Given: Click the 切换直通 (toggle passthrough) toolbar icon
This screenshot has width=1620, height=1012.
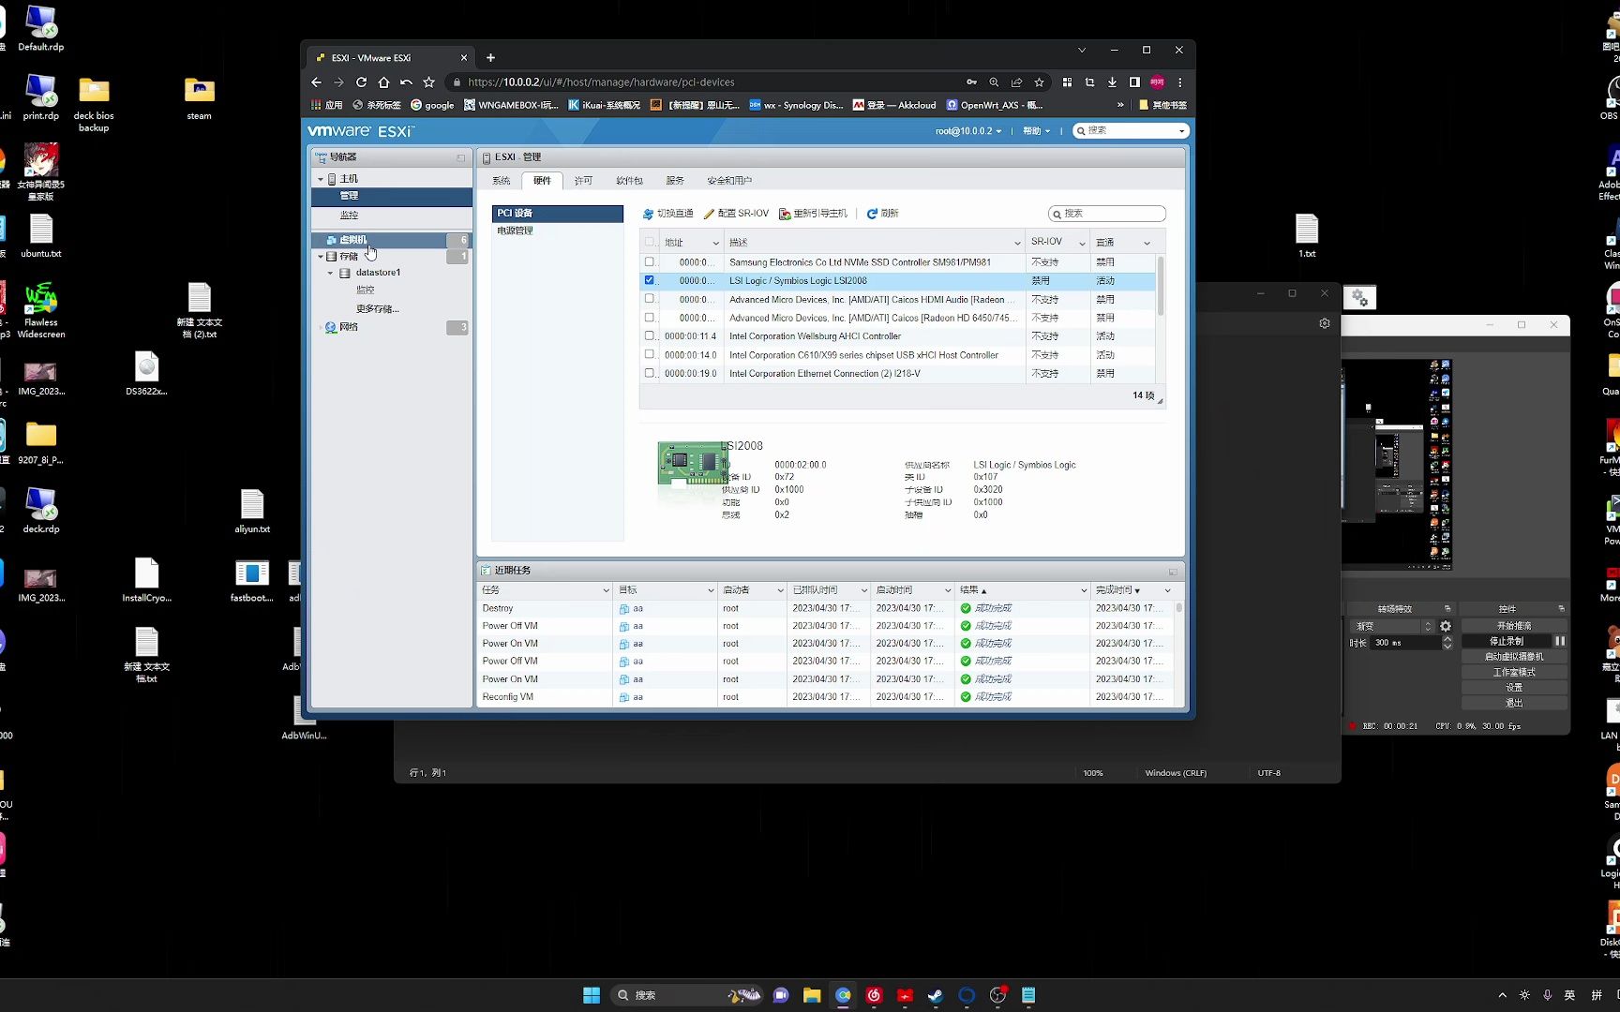Looking at the screenshot, I should click(647, 214).
